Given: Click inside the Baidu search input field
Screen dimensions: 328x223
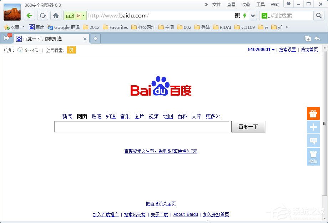Looking at the screenshot, I should tap(141, 127).
